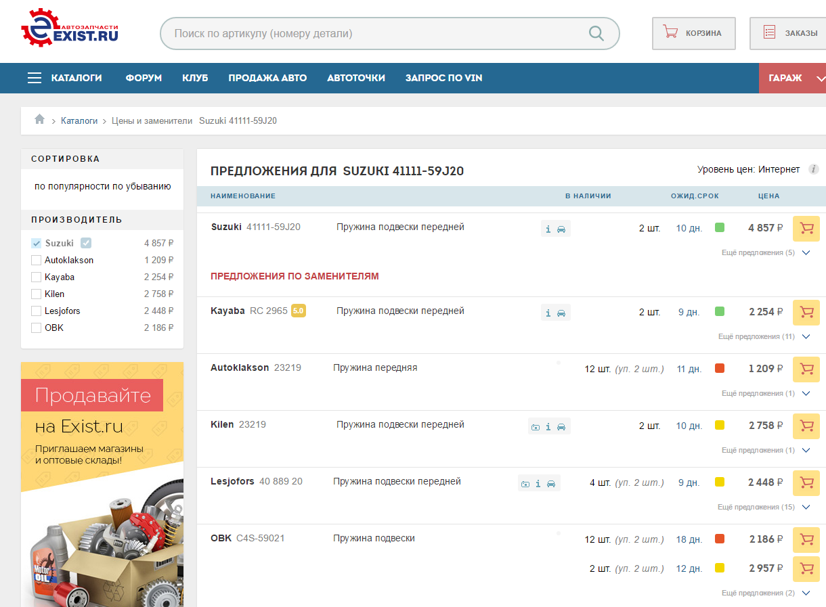826x607 pixels.
Task: Open Kayaba 5.0 rating badge
Action: click(299, 311)
